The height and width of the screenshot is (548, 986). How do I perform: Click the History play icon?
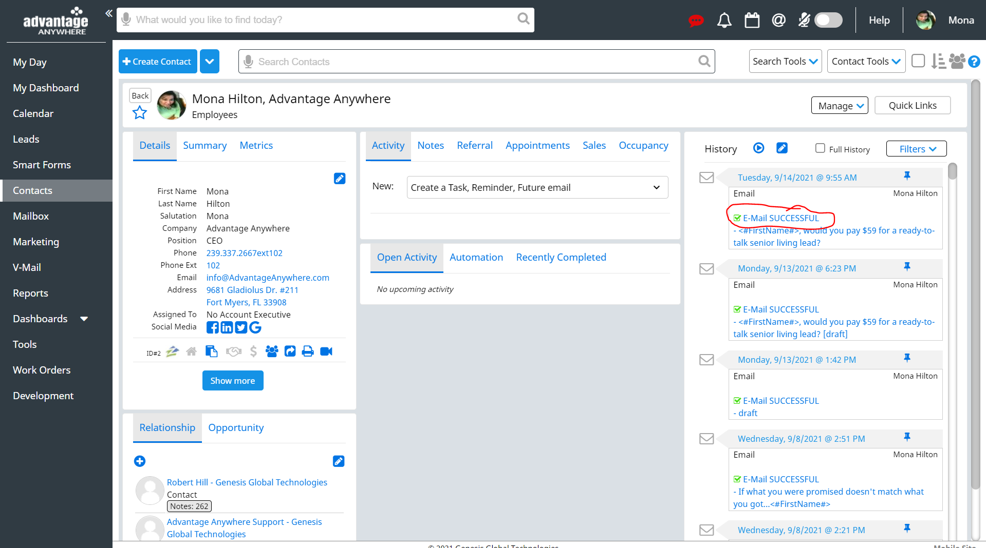click(x=758, y=148)
